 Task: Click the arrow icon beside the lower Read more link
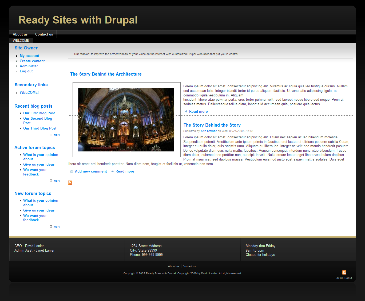(x=113, y=171)
